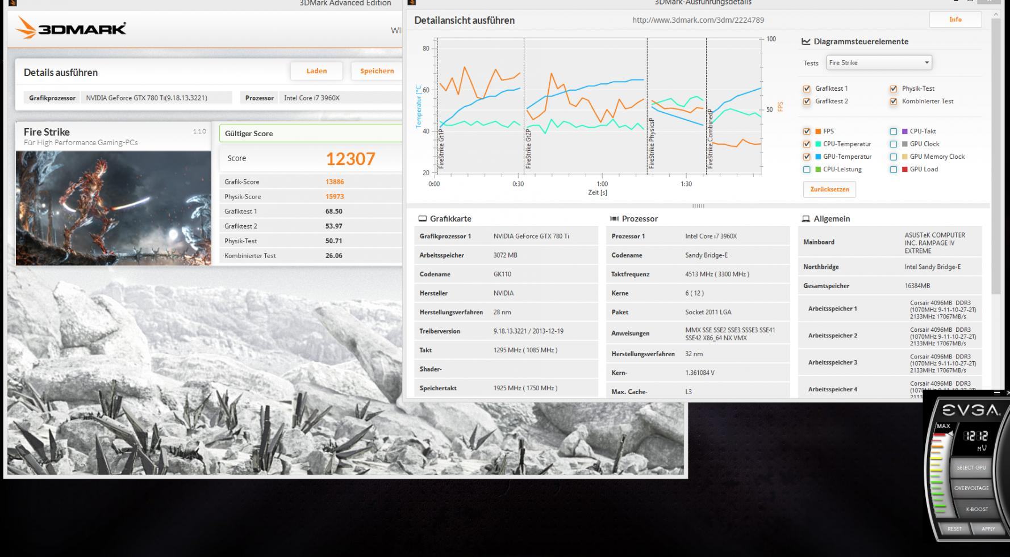This screenshot has height=557, width=1010.
Task: Click the Grafikkarte monitor icon
Action: (422, 218)
